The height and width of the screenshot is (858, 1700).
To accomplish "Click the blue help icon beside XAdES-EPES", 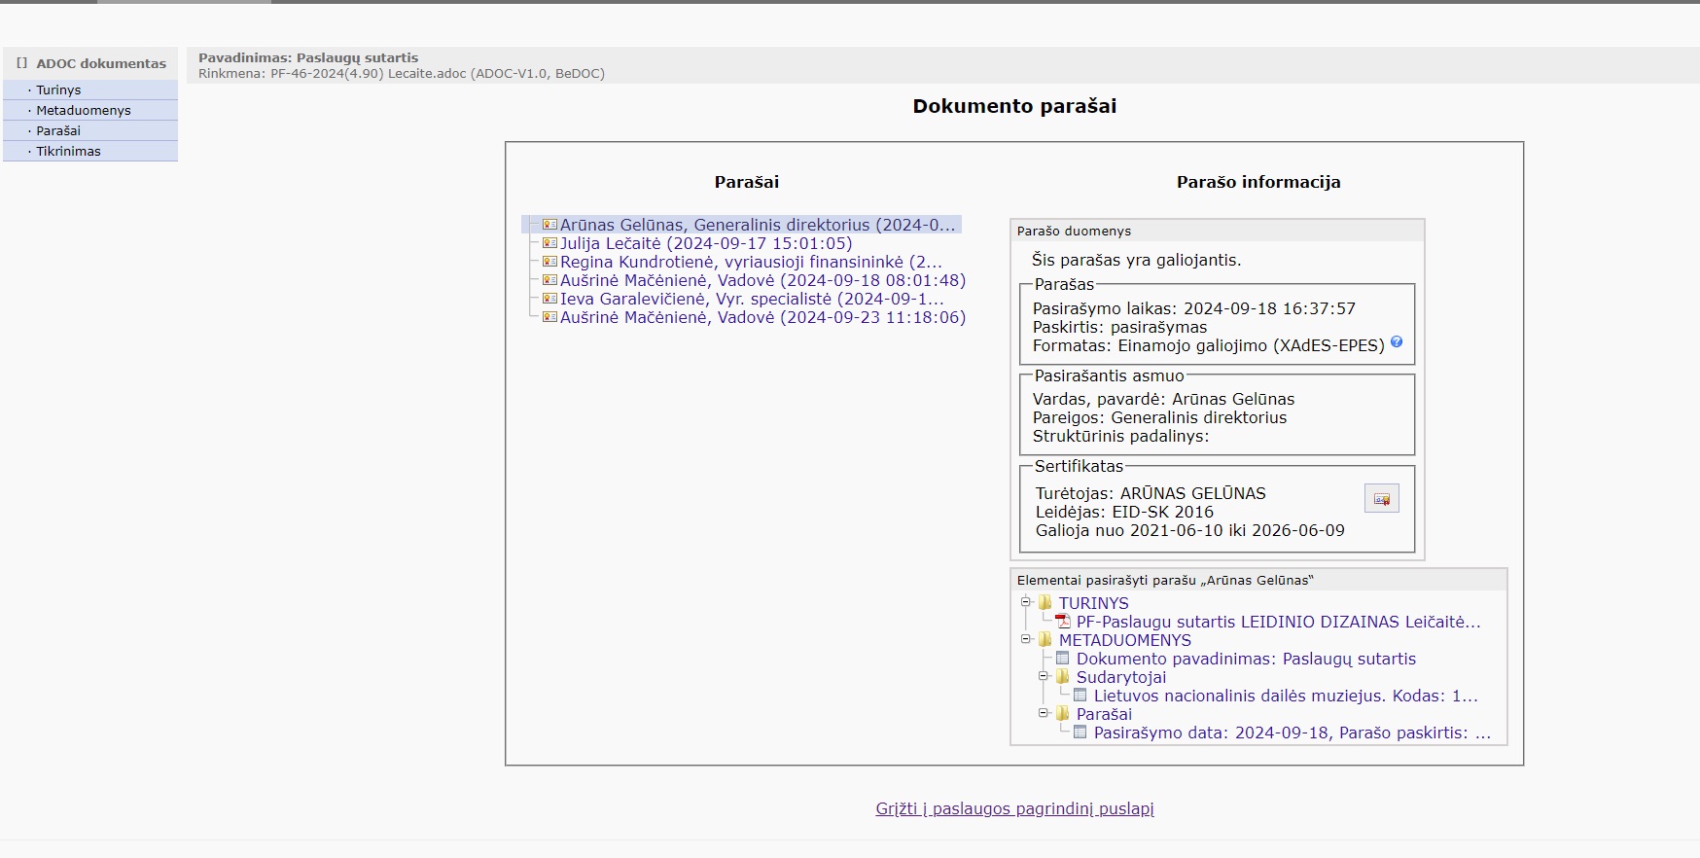I will (1397, 341).
